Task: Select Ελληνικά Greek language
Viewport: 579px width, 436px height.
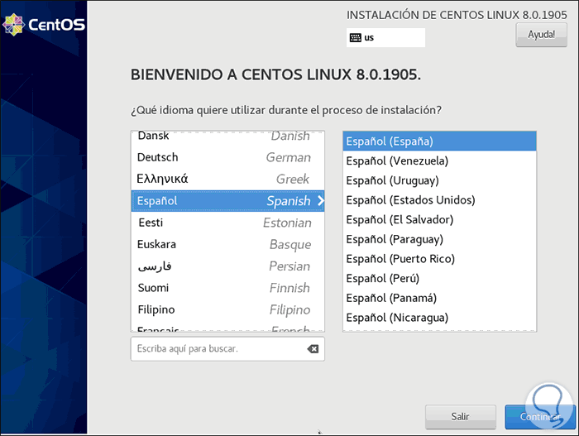Action: coord(227,180)
